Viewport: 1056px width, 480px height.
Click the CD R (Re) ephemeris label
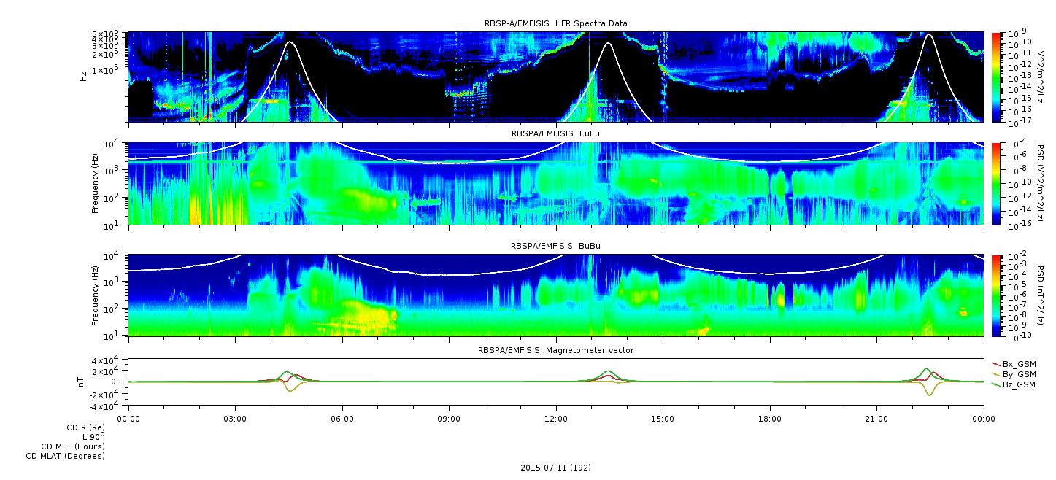(85, 427)
